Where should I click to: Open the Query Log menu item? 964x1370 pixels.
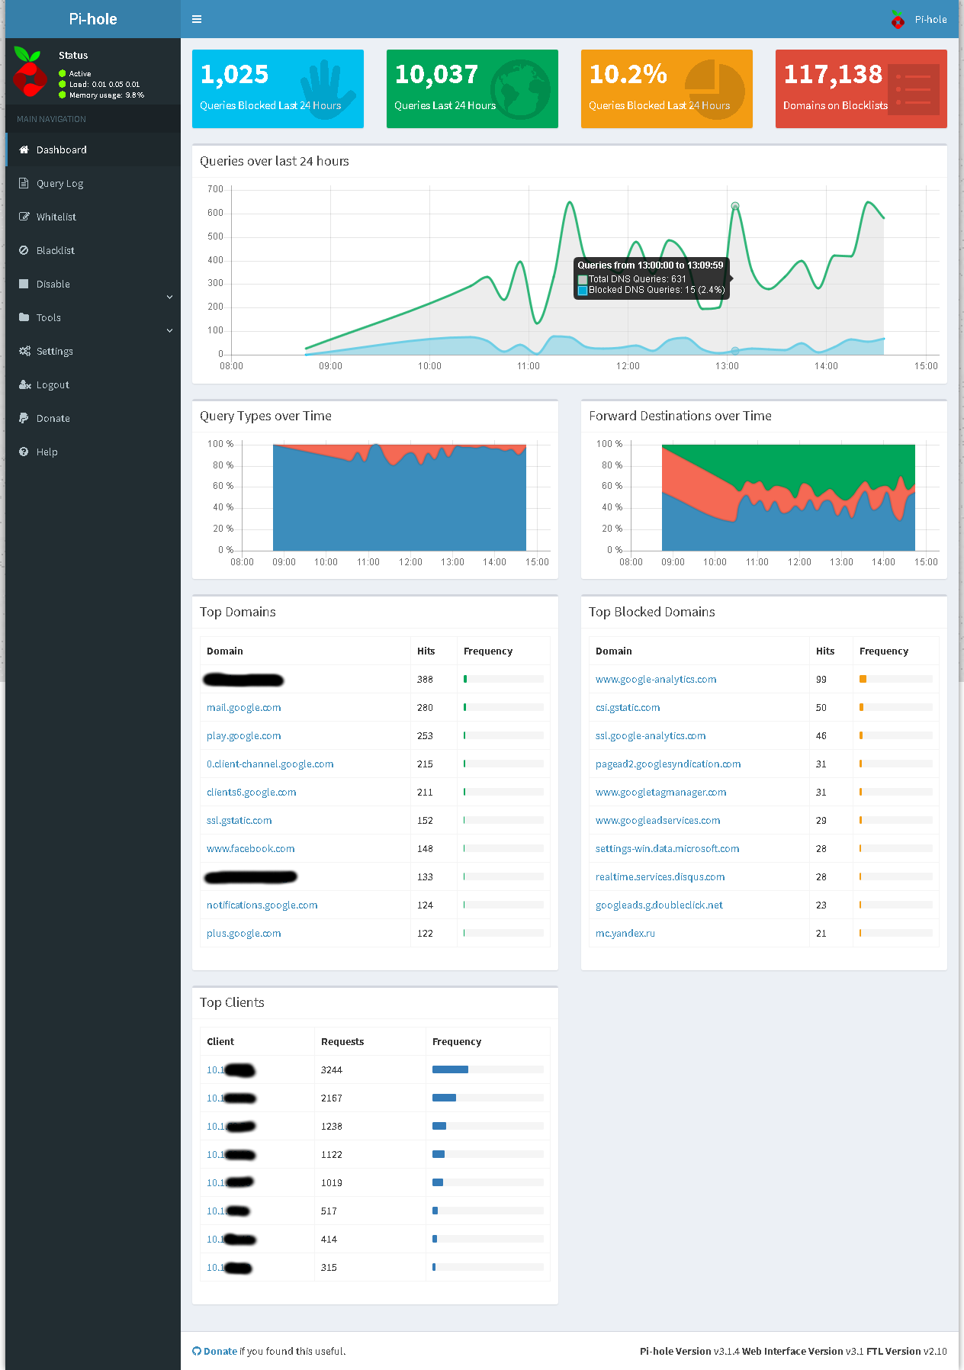click(x=93, y=183)
